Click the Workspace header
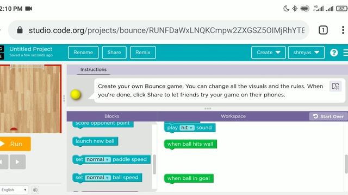The width and height of the screenshot is (348, 195). coord(233,116)
